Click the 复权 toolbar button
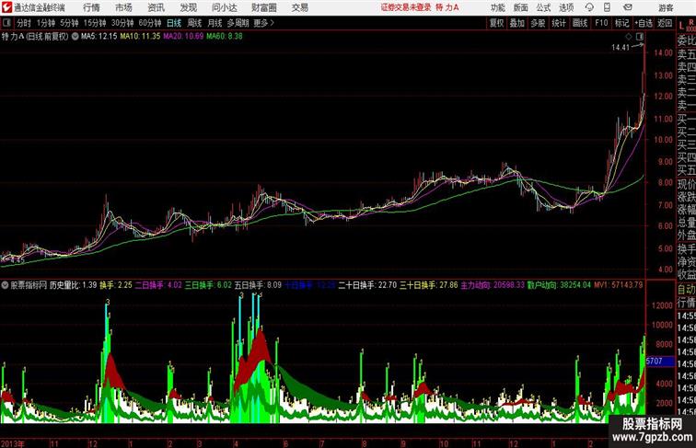The width and height of the screenshot is (696, 448). click(x=497, y=23)
